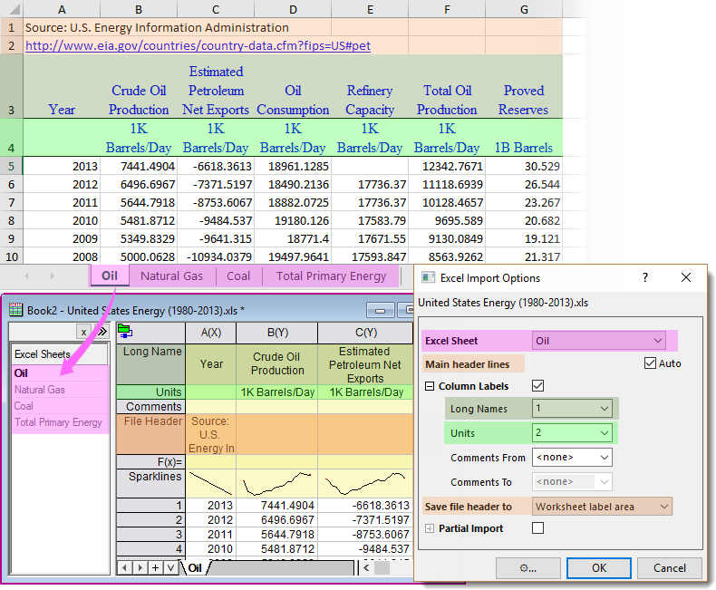Select column A(X) header in Book2
Image resolution: width=716 pixels, height=590 pixels.
211,333
